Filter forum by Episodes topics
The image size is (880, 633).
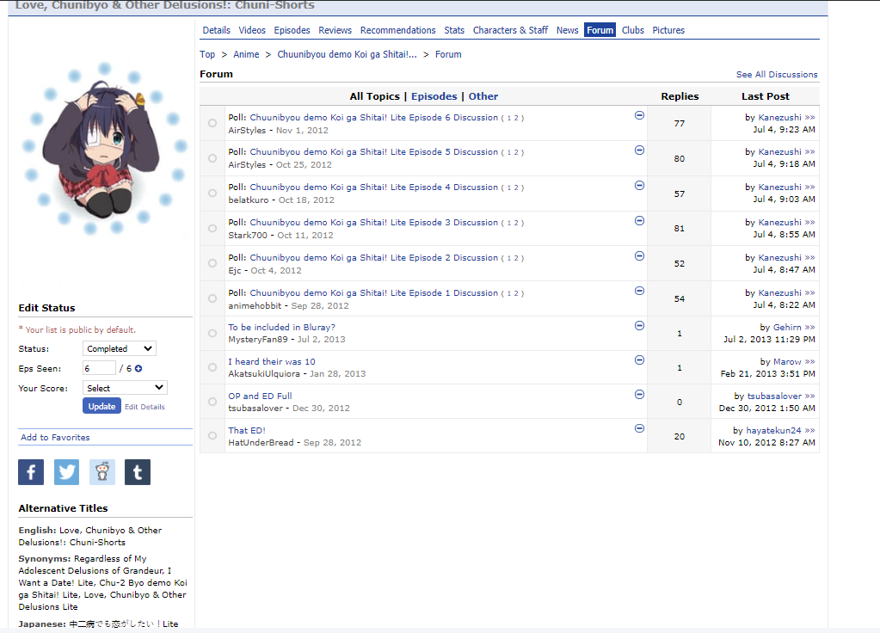click(434, 96)
